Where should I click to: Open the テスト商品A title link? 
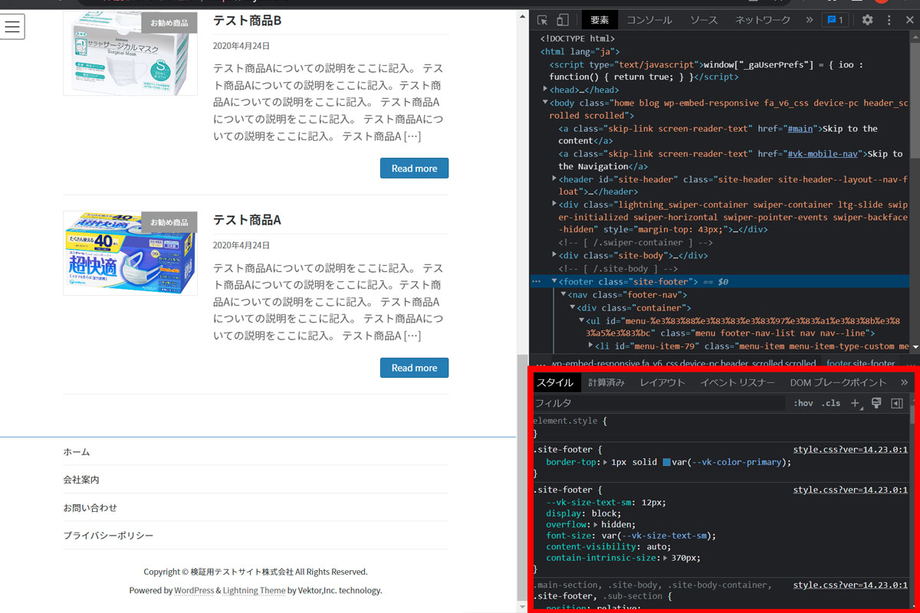(x=247, y=220)
